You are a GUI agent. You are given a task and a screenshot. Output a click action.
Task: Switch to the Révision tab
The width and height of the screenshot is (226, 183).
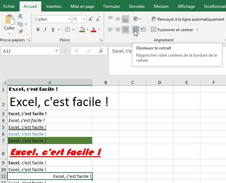161,6
